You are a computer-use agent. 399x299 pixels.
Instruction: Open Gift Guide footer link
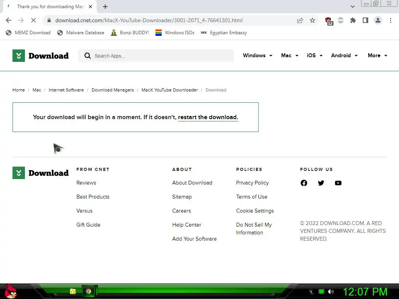click(x=88, y=225)
